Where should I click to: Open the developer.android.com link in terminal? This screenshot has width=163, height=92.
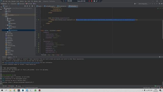pos(22,63)
